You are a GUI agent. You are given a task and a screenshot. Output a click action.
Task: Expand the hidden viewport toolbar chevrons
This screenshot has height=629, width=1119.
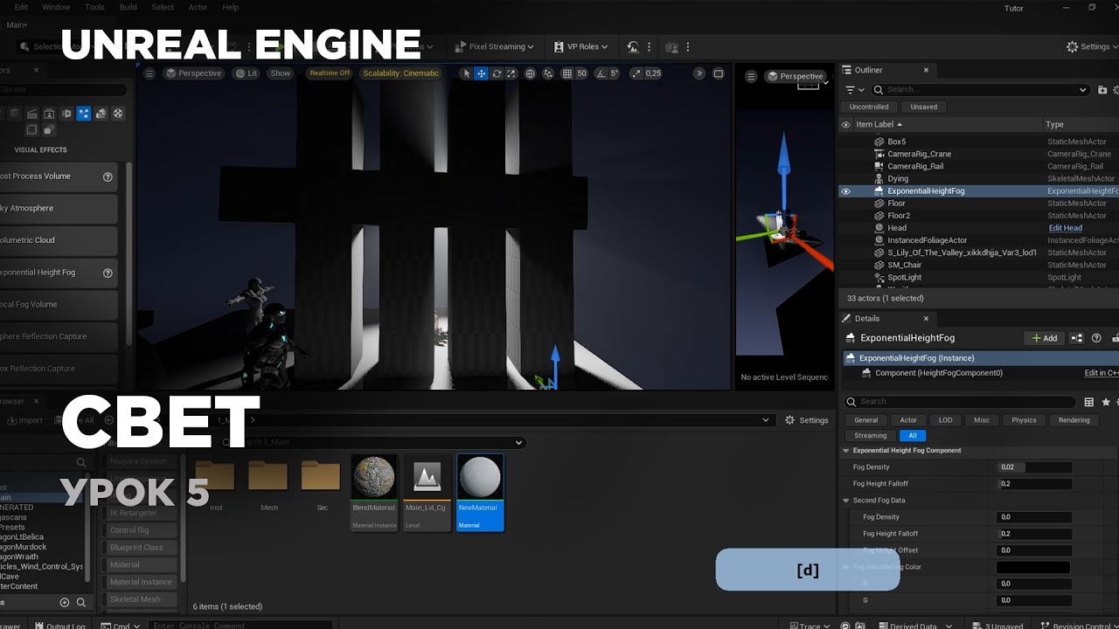click(699, 73)
